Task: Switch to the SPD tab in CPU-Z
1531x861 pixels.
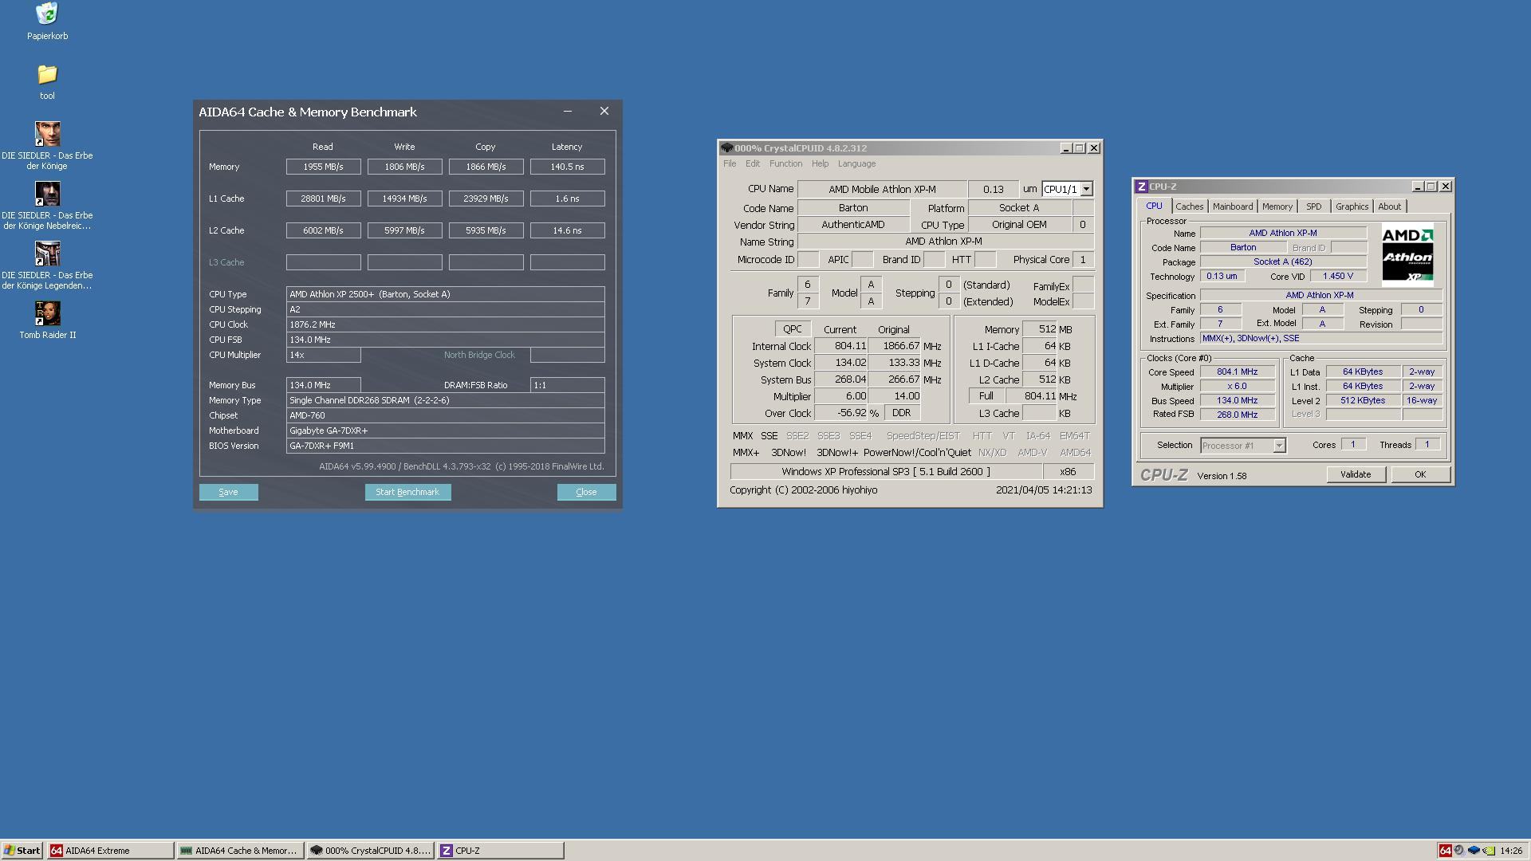Action: pos(1313,206)
